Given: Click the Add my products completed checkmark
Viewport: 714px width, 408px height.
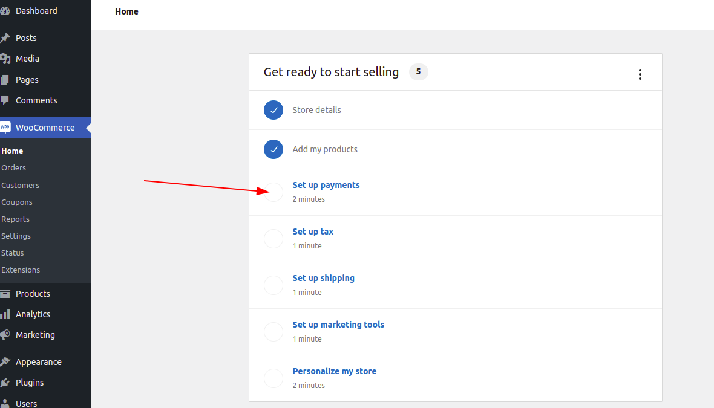Looking at the screenshot, I should 273,149.
